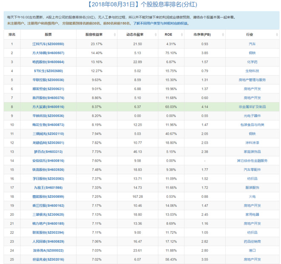Open industry link 包装食品与肉类
The height and width of the screenshot is (264, 281).
point(252,125)
